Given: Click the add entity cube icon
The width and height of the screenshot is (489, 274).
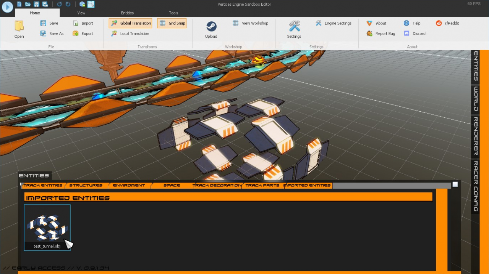Looking at the screenshot, I should (x=82, y=4).
